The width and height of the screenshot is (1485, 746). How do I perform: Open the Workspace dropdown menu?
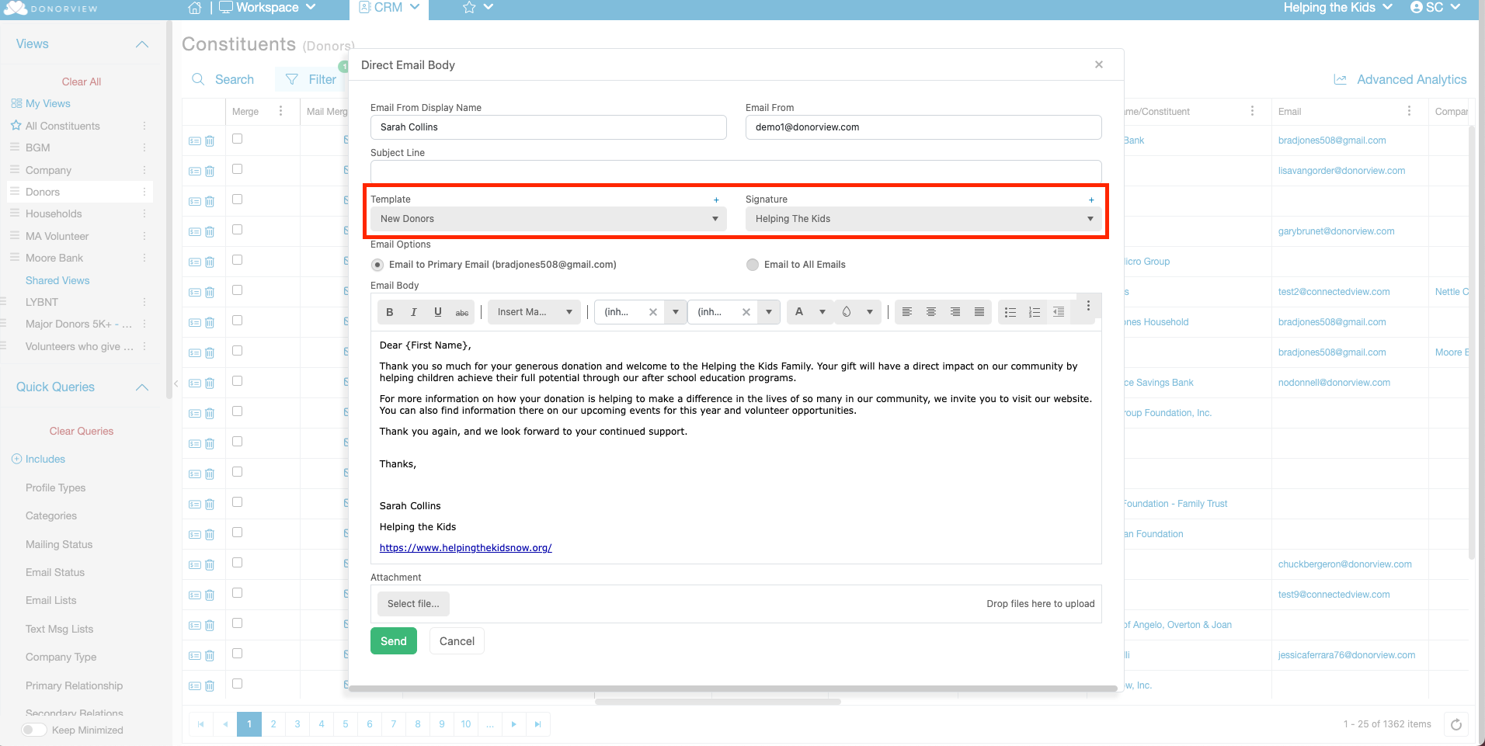(x=268, y=8)
